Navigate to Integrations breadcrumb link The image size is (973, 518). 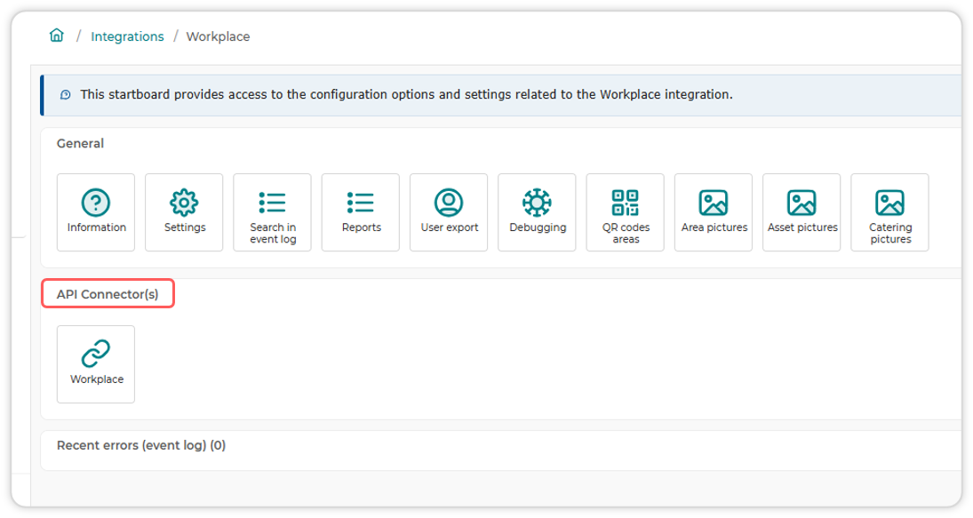click(127, 36)
